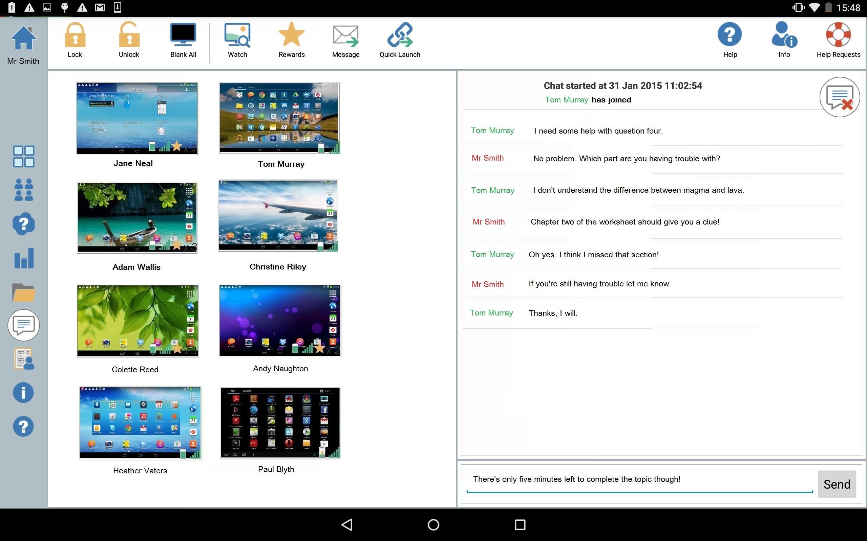
Task: Tap the mail notification icon in status bar
Action: click(x=100, y=7)
